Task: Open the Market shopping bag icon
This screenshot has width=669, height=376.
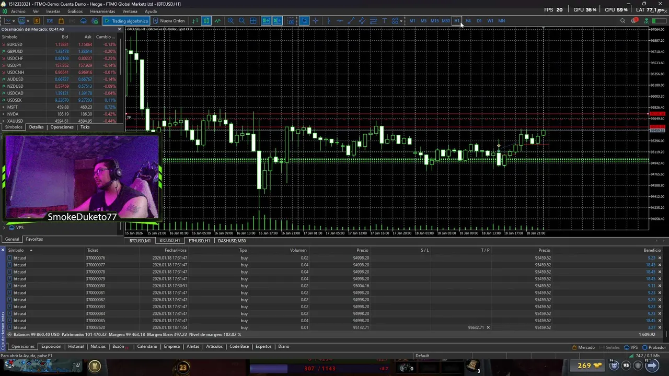Action: point(61,21)
